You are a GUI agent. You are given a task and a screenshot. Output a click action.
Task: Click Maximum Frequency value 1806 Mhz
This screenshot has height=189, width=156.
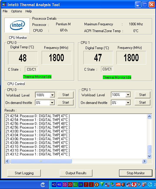[136, 24]
